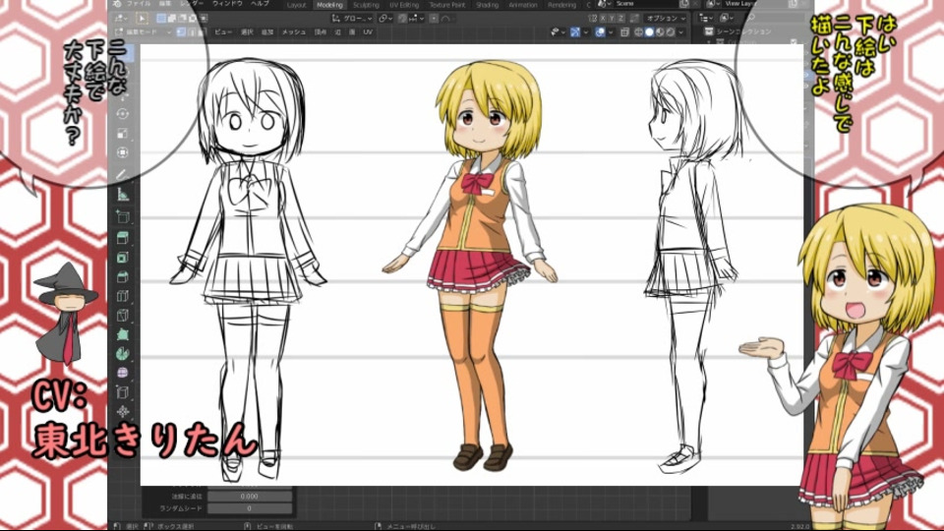Enable Edge select mode

(192, 31)
